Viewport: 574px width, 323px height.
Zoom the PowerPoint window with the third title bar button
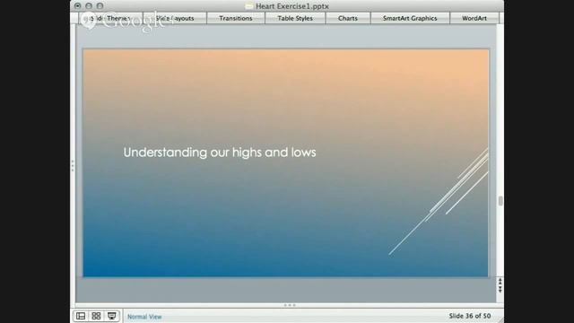click(100, 6)
